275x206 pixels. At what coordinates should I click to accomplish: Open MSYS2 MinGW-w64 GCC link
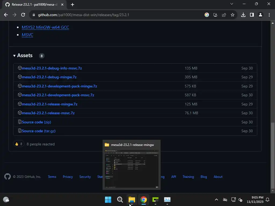point(45,27)
